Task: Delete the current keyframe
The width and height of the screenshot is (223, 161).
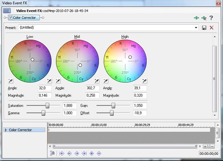Action: [x=99, y=153]
